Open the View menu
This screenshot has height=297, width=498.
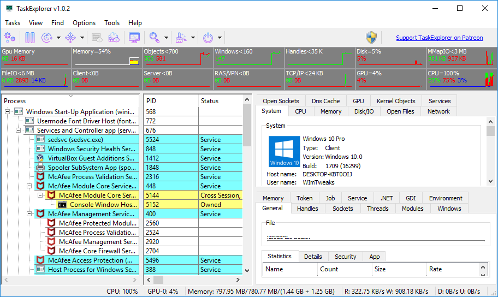point(35,23)
